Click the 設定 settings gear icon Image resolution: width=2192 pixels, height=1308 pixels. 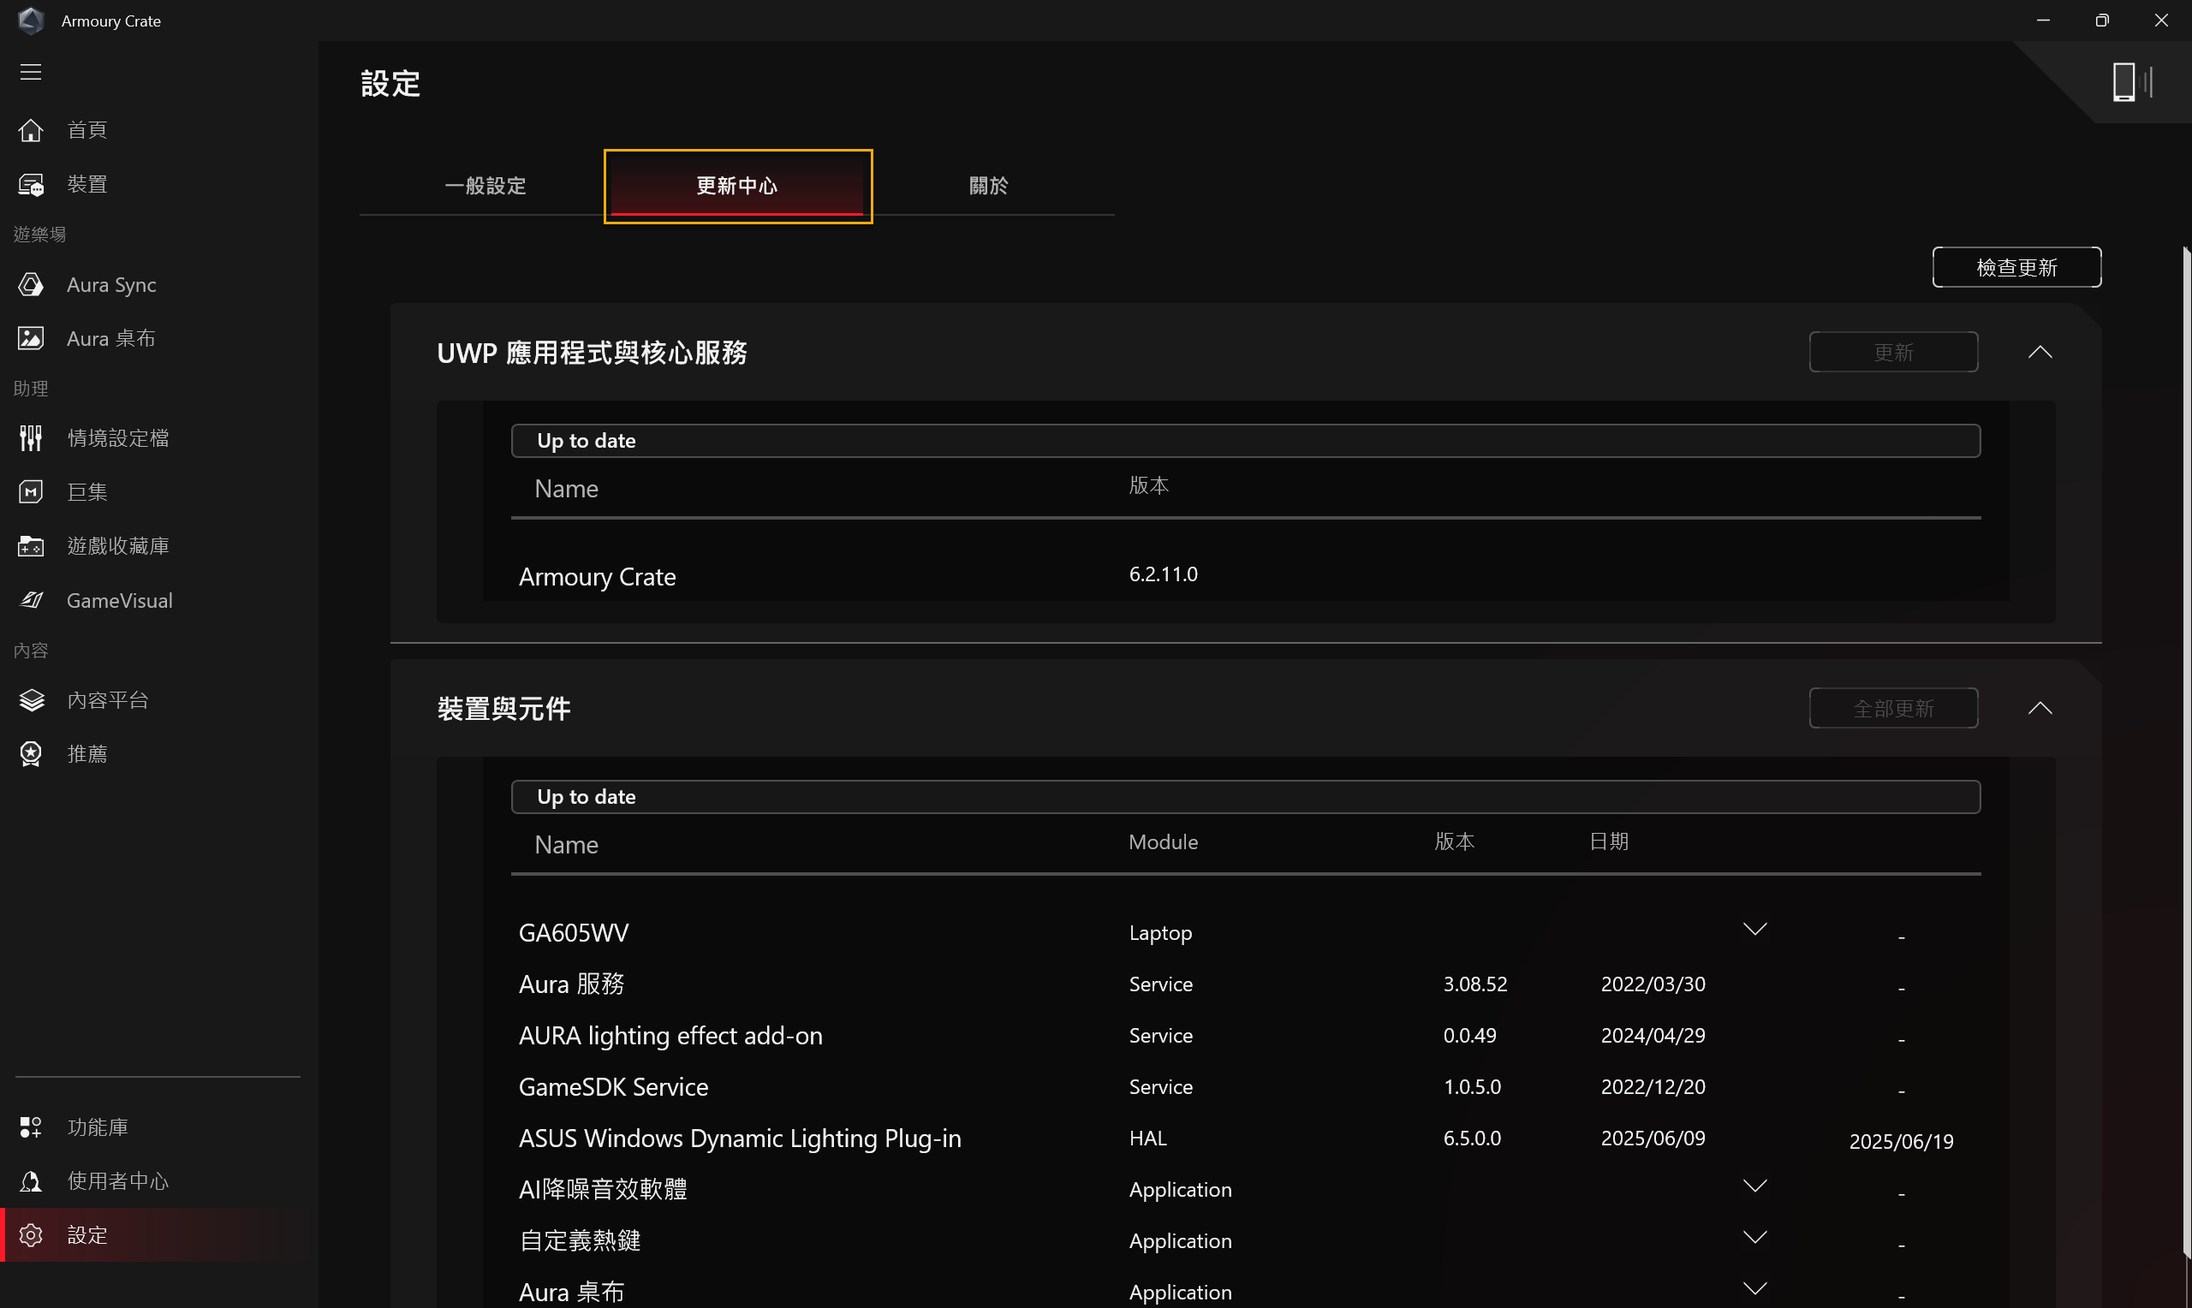coord(31,1235)
